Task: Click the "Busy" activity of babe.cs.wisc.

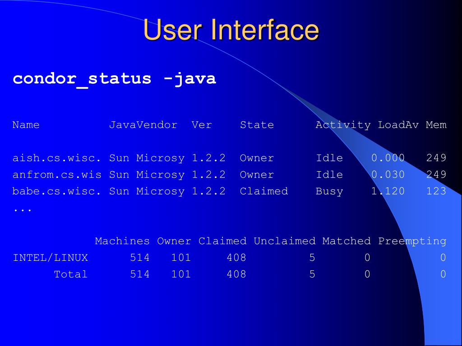Action: pyautogui.click(x=329, y=191)
